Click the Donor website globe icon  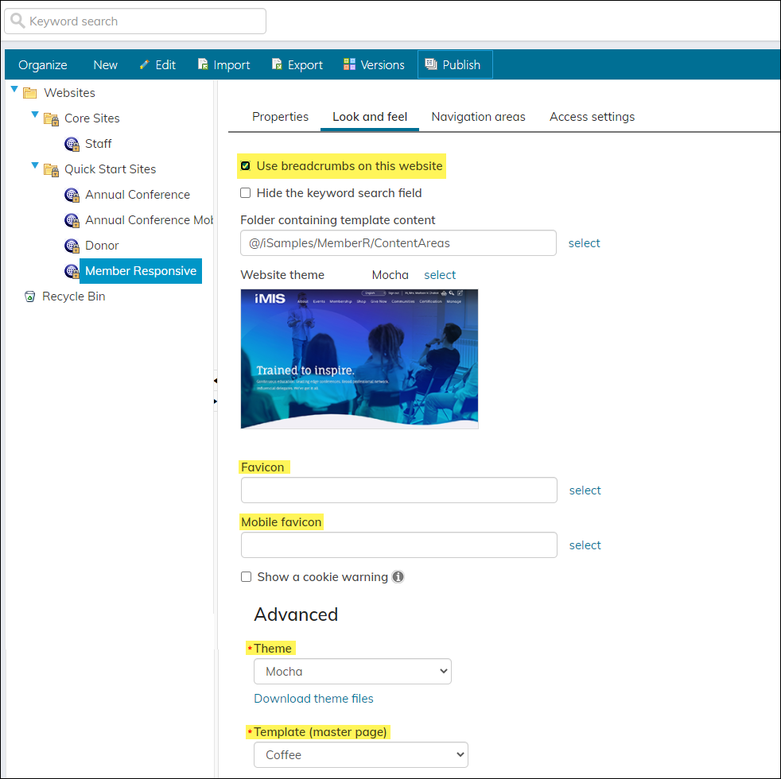tap(72, 246)
